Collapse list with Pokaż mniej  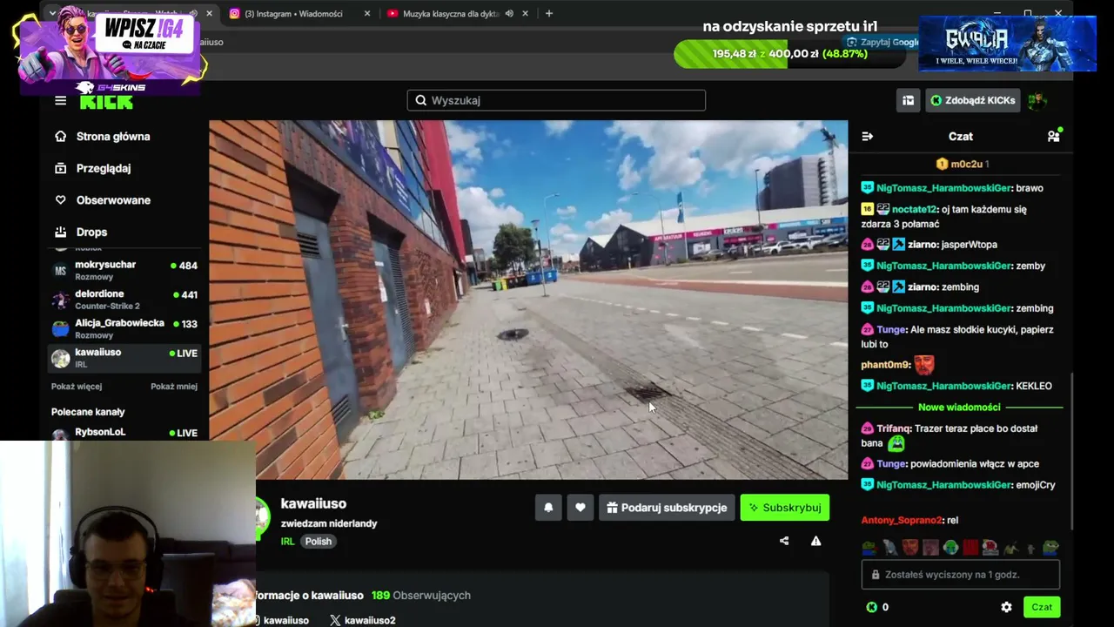pyautogui.click(x=174, y=387)
